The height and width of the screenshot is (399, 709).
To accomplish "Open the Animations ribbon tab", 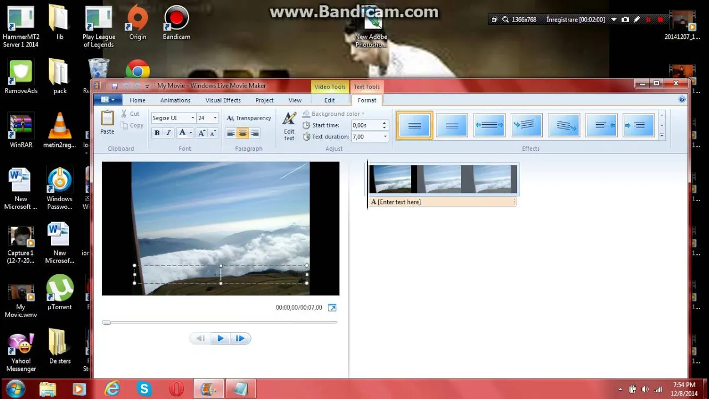I will click(176, 100).
